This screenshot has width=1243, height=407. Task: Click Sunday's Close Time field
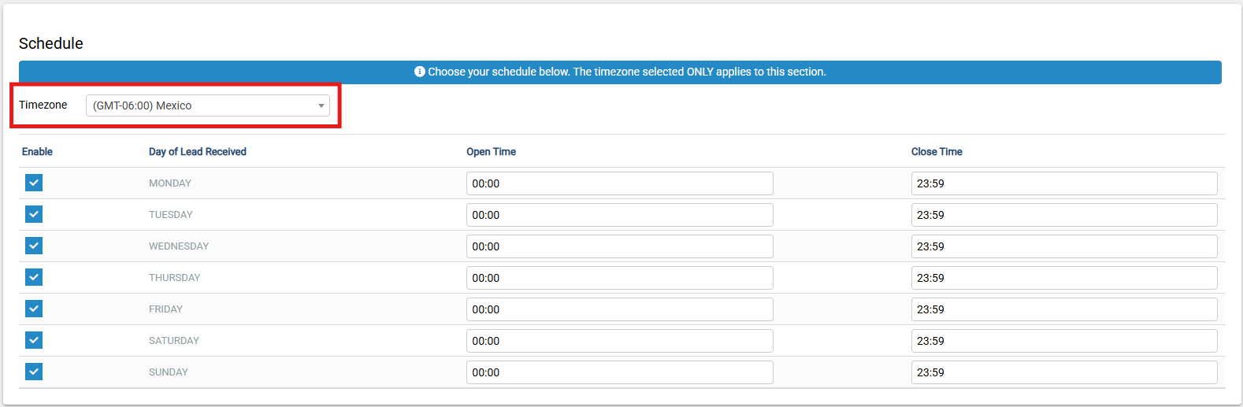tap(1064, 372)
